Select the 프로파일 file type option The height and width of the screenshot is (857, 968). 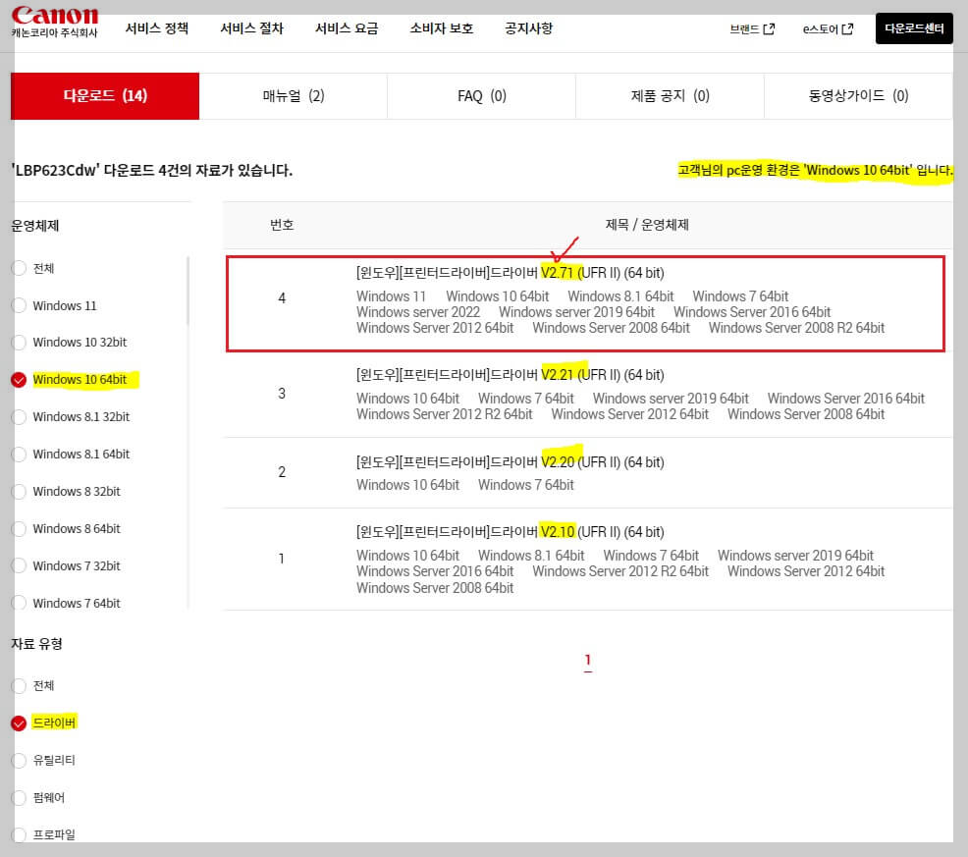coord(19,834)
